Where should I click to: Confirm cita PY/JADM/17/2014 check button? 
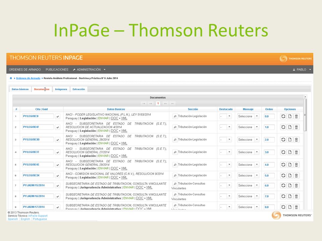tap(58, 207)
